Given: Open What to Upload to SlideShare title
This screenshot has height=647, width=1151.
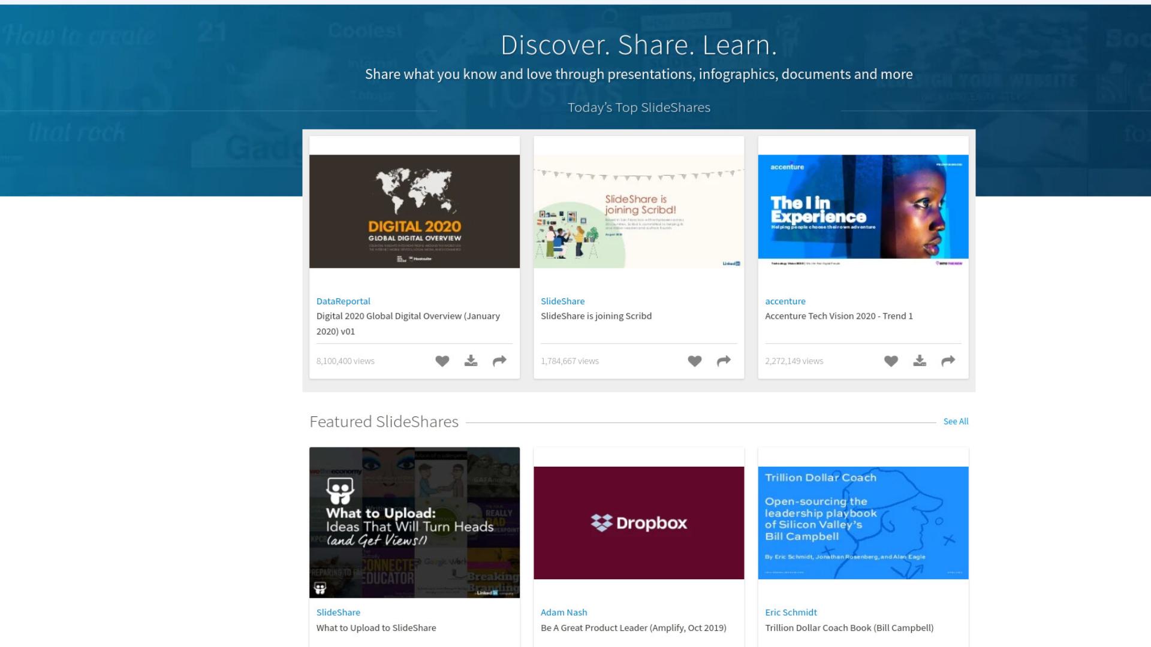Looking at the screenshot, I should click(x=376, y=628).
